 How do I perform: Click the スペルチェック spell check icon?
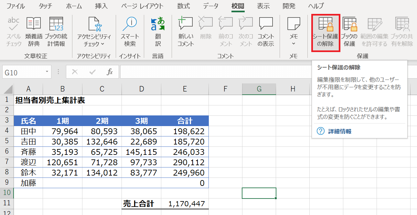[x=14, y=32]
